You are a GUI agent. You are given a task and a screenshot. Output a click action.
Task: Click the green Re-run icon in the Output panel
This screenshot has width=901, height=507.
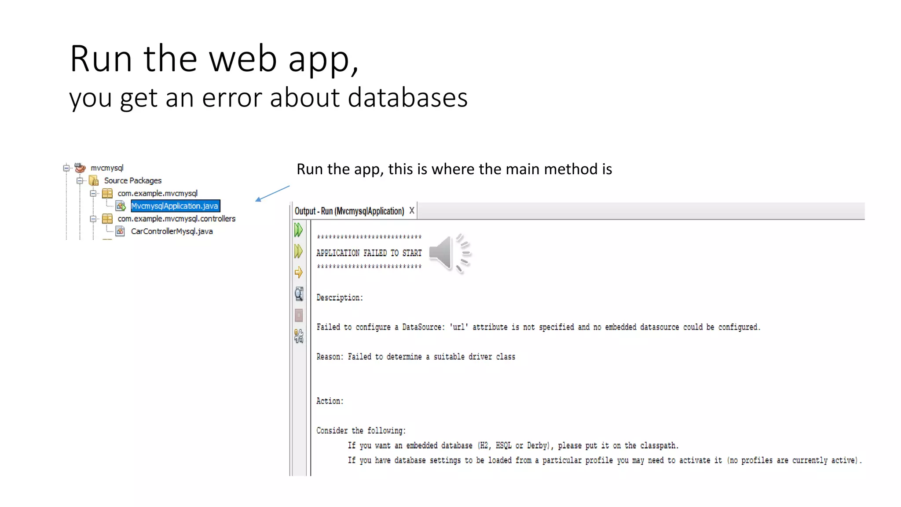298,230
